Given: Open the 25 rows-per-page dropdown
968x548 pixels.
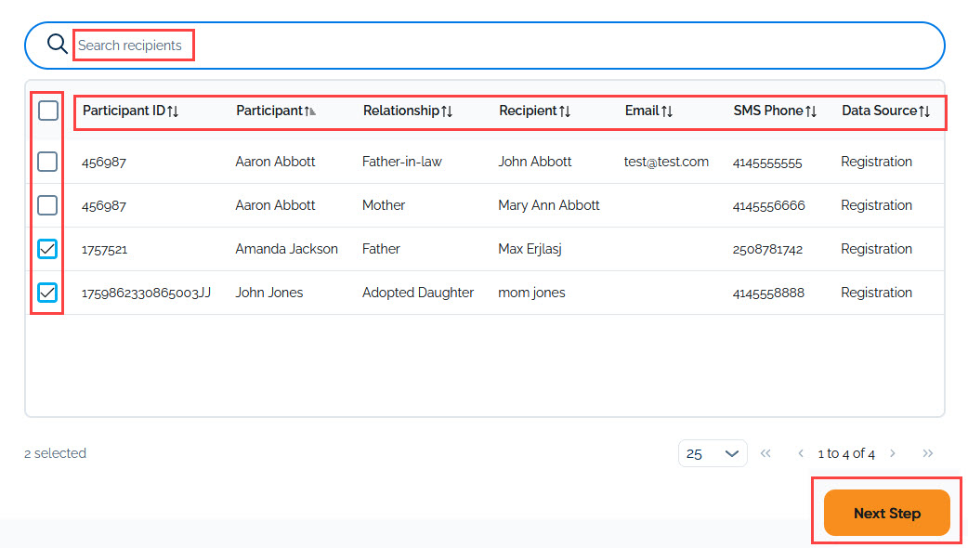Looking at the screenshot, I should 713,453.
